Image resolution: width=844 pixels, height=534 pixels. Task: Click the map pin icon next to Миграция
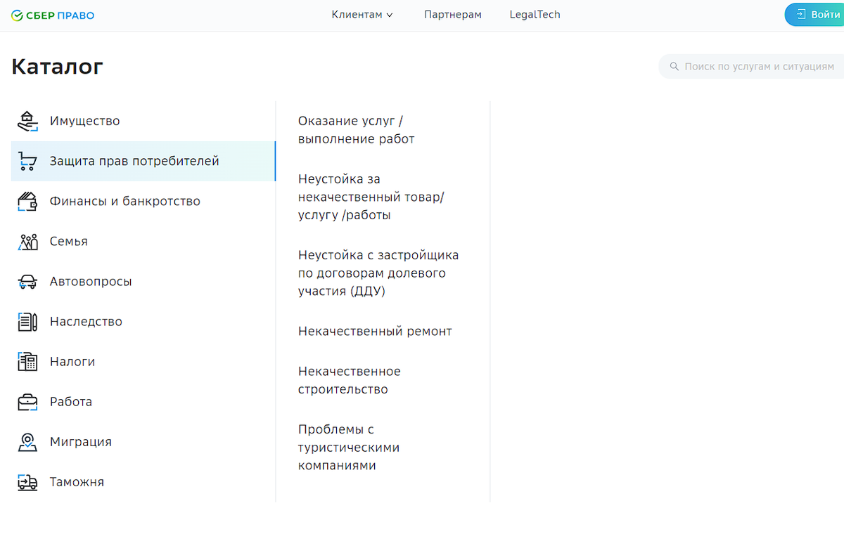pyautogui.click(x=27, y=441)
